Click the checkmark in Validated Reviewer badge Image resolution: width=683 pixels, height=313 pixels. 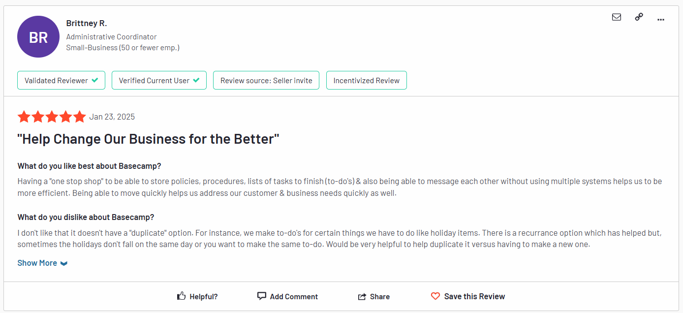tap(95, 80)
